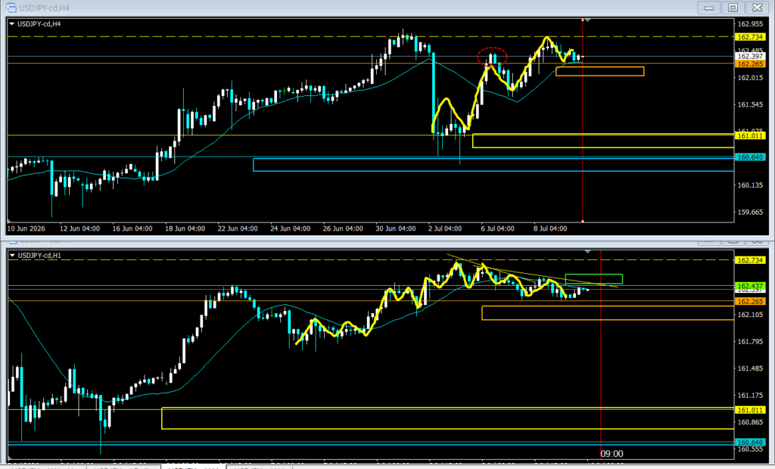Close the USDJPY-cd,H4 chart window

point(757,8)
